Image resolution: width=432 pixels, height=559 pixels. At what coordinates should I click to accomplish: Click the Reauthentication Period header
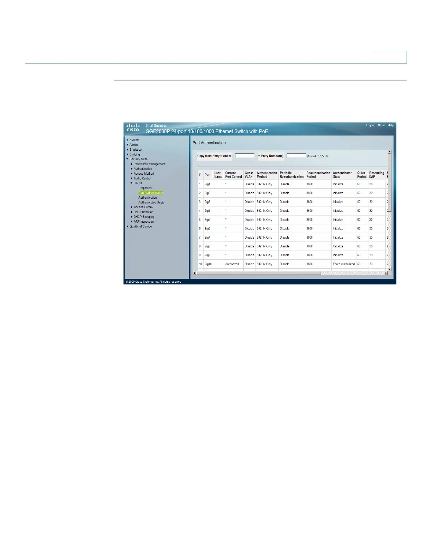318,175
